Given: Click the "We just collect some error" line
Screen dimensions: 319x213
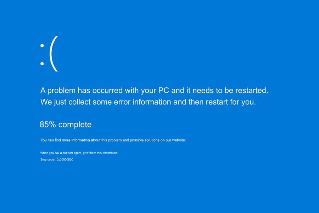Looking at the screenshot, I should point(148,102).
